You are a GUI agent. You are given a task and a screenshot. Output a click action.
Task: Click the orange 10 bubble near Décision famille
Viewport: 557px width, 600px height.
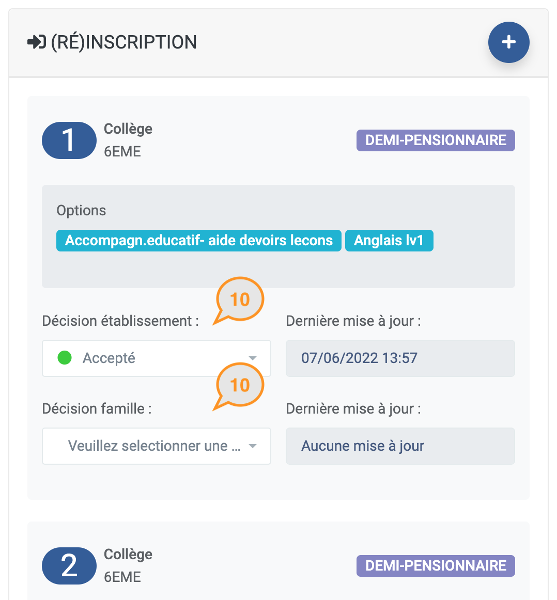[x=239, y=386]
